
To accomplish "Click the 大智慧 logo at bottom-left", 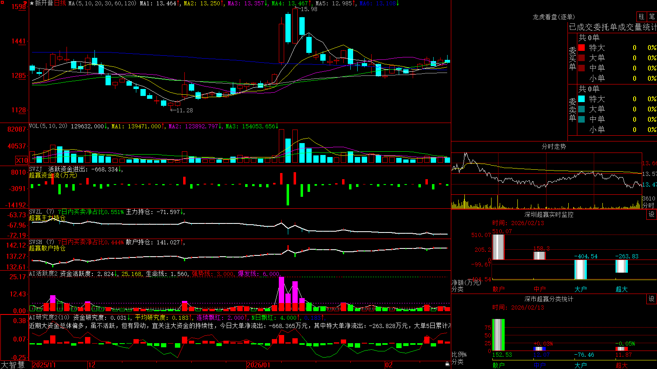I will [13, 364].
